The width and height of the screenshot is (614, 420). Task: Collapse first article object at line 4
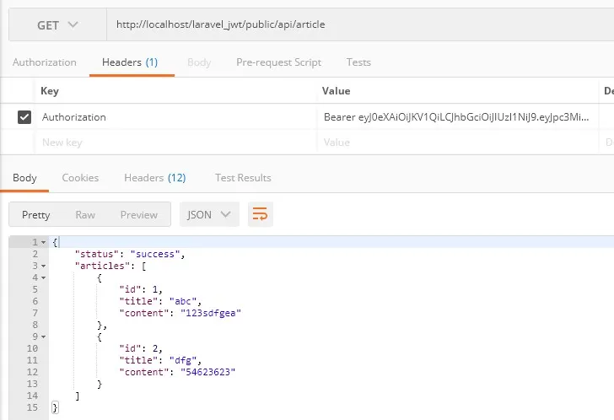pos(43,277)
